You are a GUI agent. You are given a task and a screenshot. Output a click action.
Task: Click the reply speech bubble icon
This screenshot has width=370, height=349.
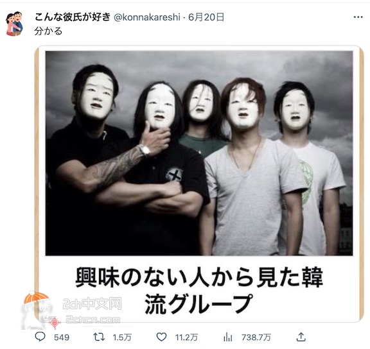pyautogui.click(x=40, y=337)
